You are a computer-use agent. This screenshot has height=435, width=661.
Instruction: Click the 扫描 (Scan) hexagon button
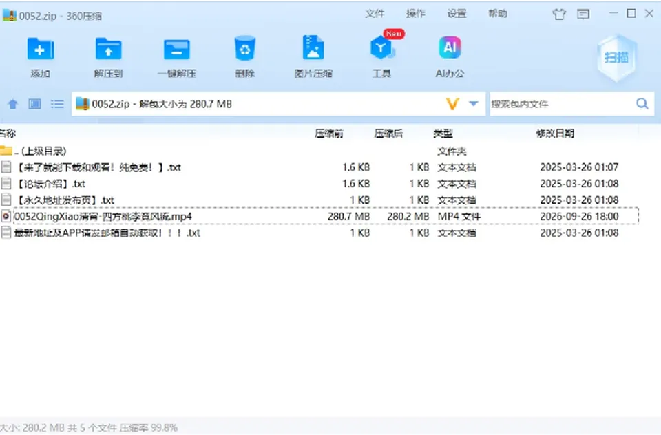pyautogui.click(x=617, y=58)
